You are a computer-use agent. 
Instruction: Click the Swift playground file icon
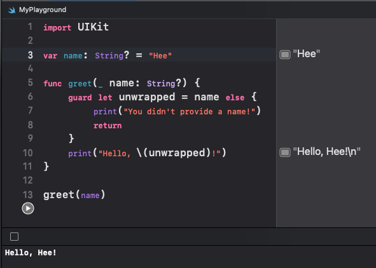11,10
